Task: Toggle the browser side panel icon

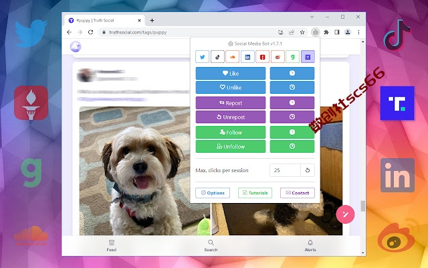Action: coord(337,32)
